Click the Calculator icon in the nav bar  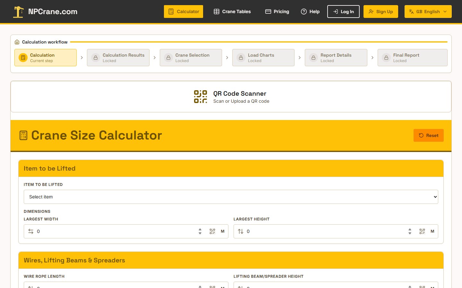coord(171,12)
